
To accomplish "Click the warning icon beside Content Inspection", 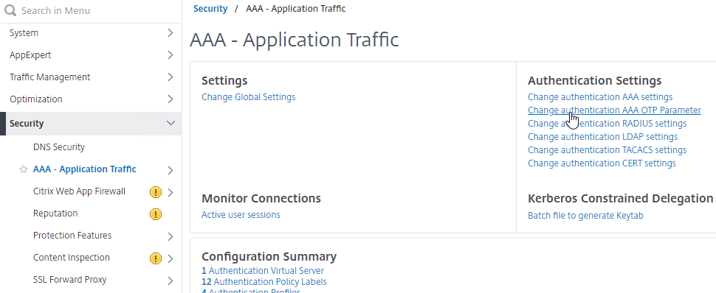I will [156, 258].
